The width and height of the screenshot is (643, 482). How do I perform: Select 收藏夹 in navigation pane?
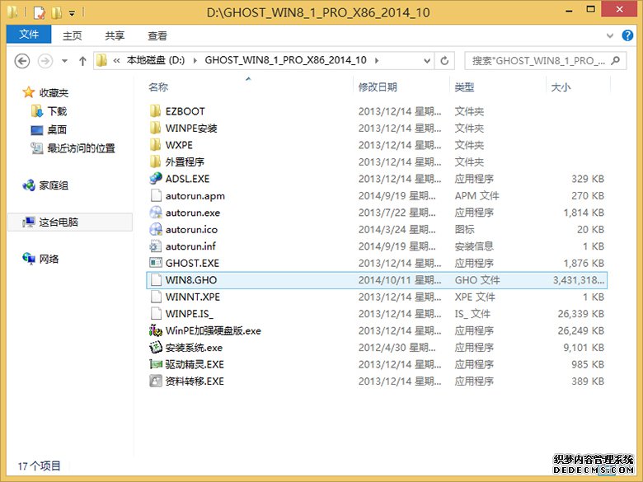click(54, 92)
